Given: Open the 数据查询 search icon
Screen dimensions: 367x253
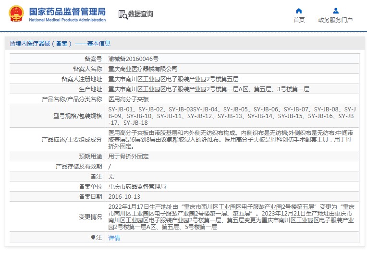Looking at the screenshot, I should pos(123,14).
